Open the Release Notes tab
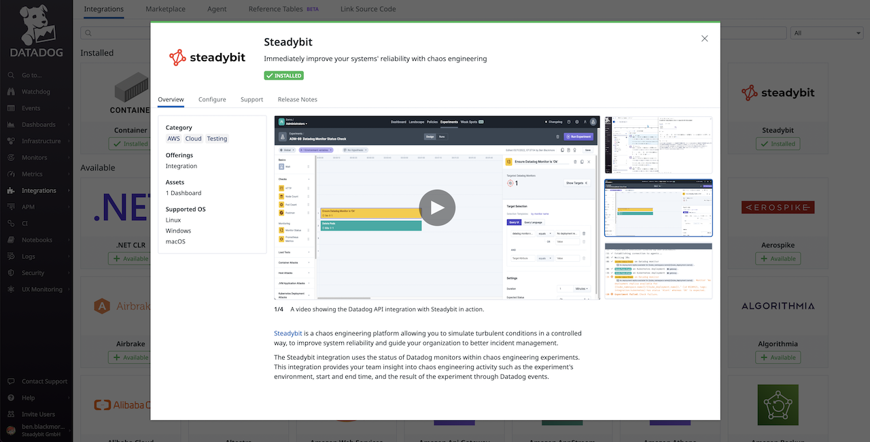This screenshot has height=442, width=870. tap(298, 99)
